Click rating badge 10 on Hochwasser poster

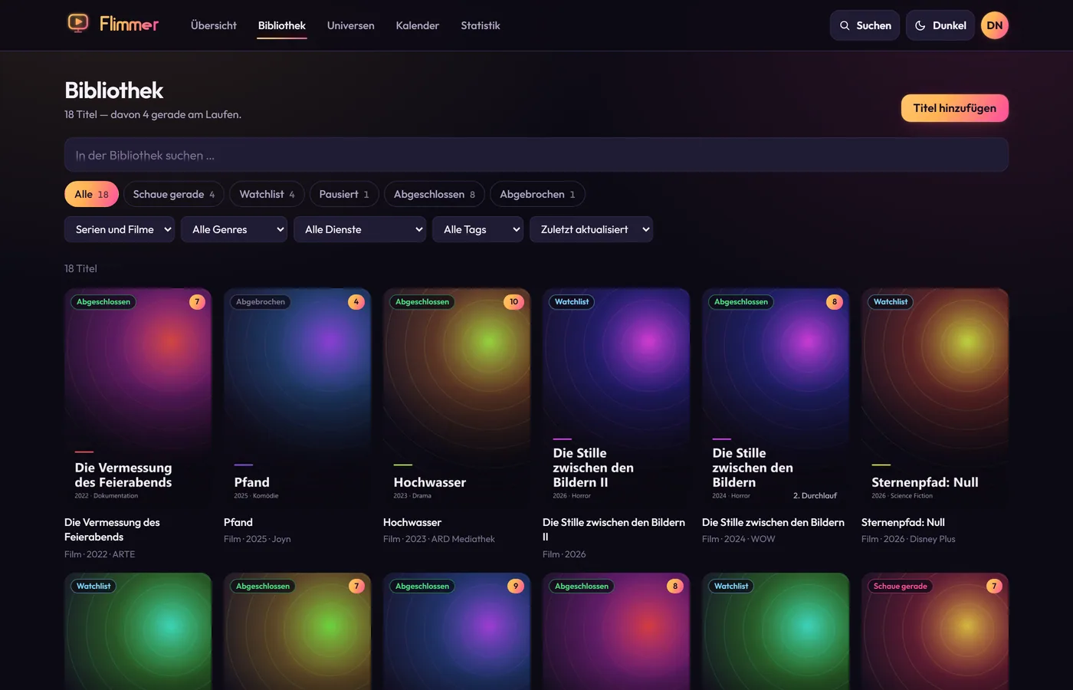tap(514, 302)
